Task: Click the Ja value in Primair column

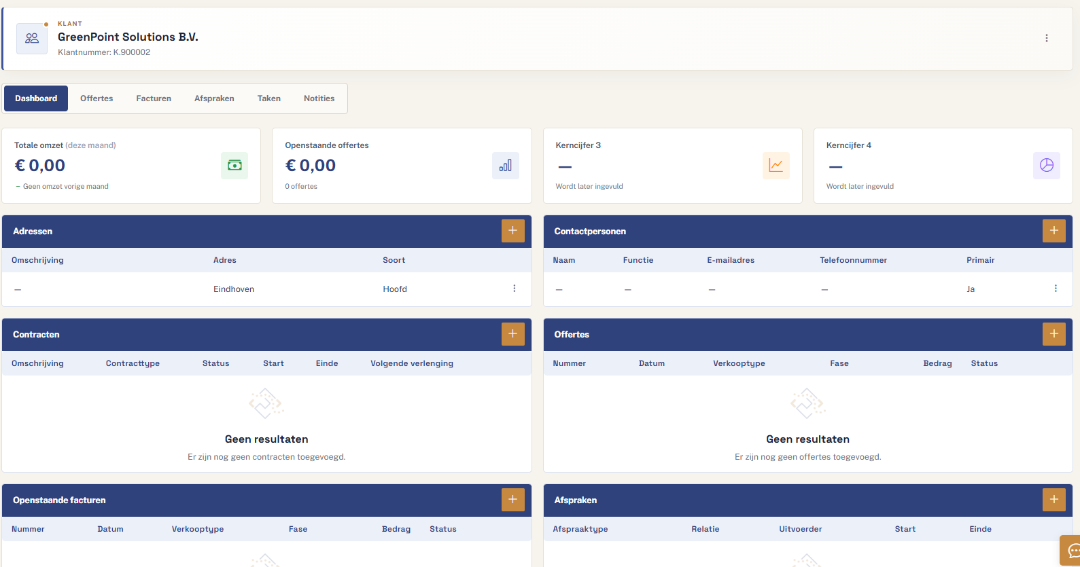Action: pyautogui.click(x=971, y=289)
